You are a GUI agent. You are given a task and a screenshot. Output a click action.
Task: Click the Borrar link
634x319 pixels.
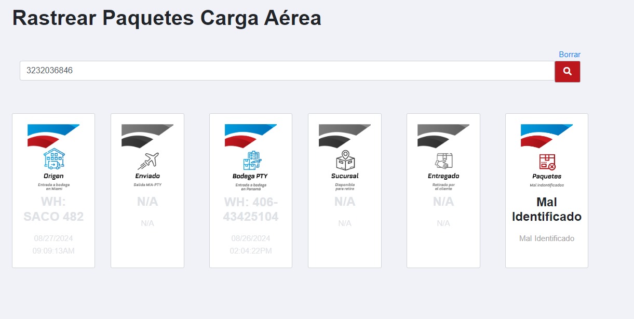click(570, 55)
